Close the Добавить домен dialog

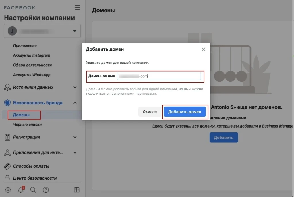pos(204,49)
